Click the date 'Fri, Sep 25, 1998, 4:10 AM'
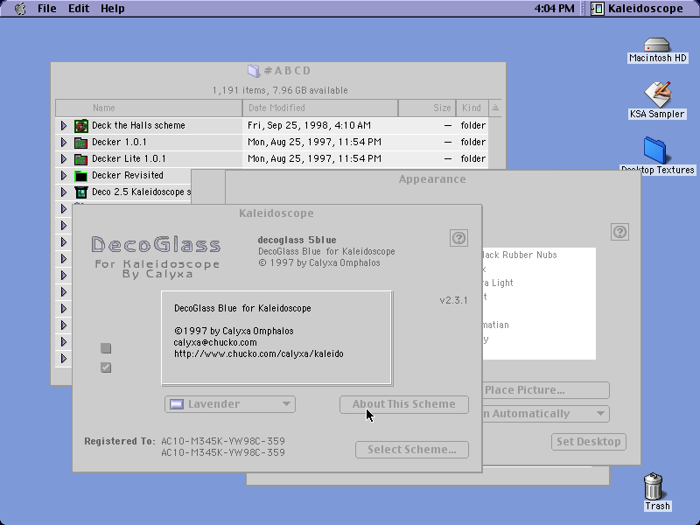 point(309,125)
